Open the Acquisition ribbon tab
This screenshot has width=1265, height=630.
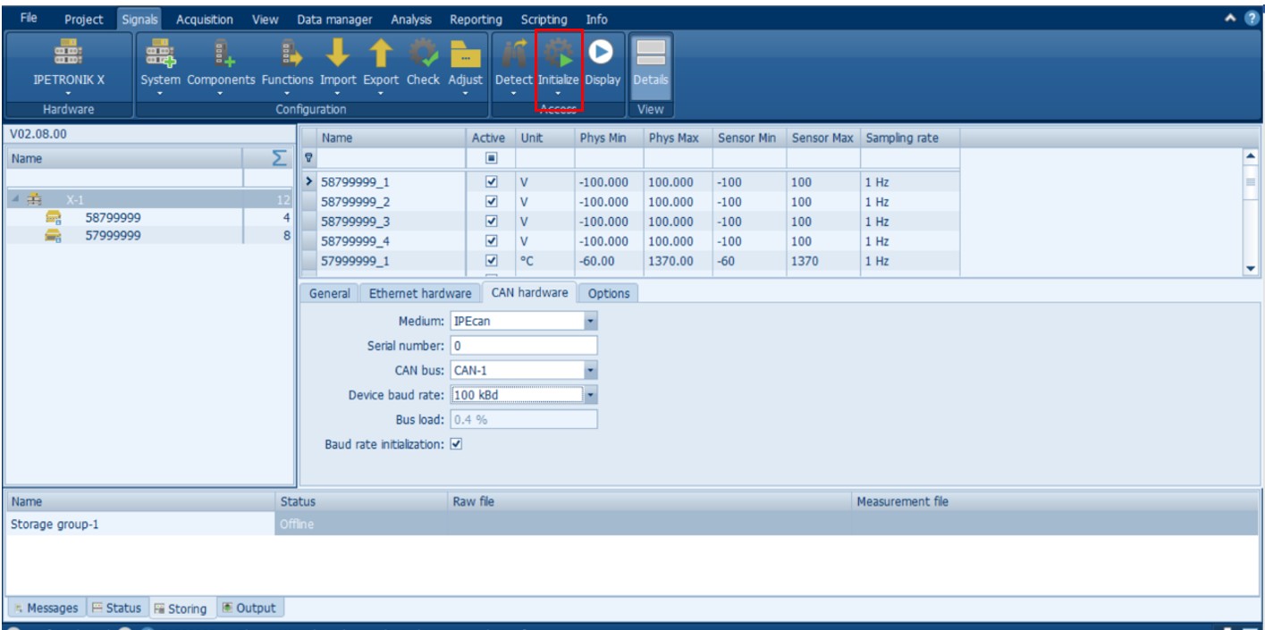(x=204, y=19)
